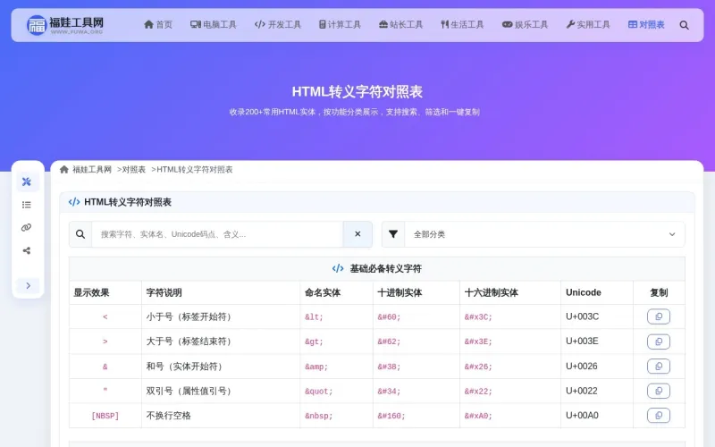The width and height of the screenshot is (715, 447).
Task: Click the link icon in left sidebar
Action: click(x=27, y=227)
